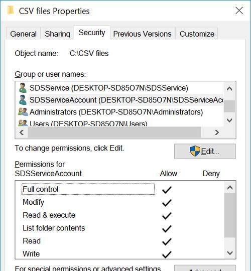The width and height of the screenshot is (251, 271).
Task: Select the SDSServiceAccount user icon
Action: tap(23, 100)
